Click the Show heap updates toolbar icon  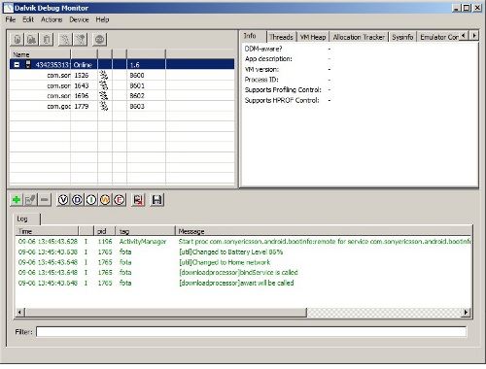pos(17,40)
